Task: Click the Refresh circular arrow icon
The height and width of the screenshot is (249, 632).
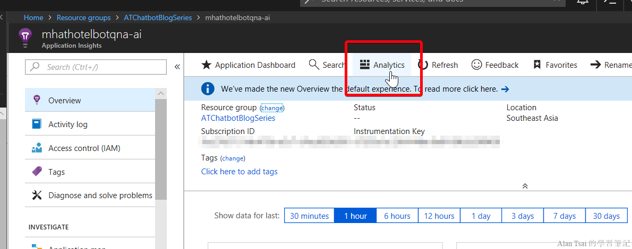Action: pos(423,65)
